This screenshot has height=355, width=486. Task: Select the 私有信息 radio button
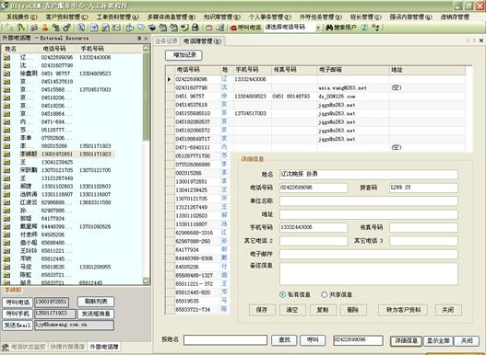click(282, 294)
